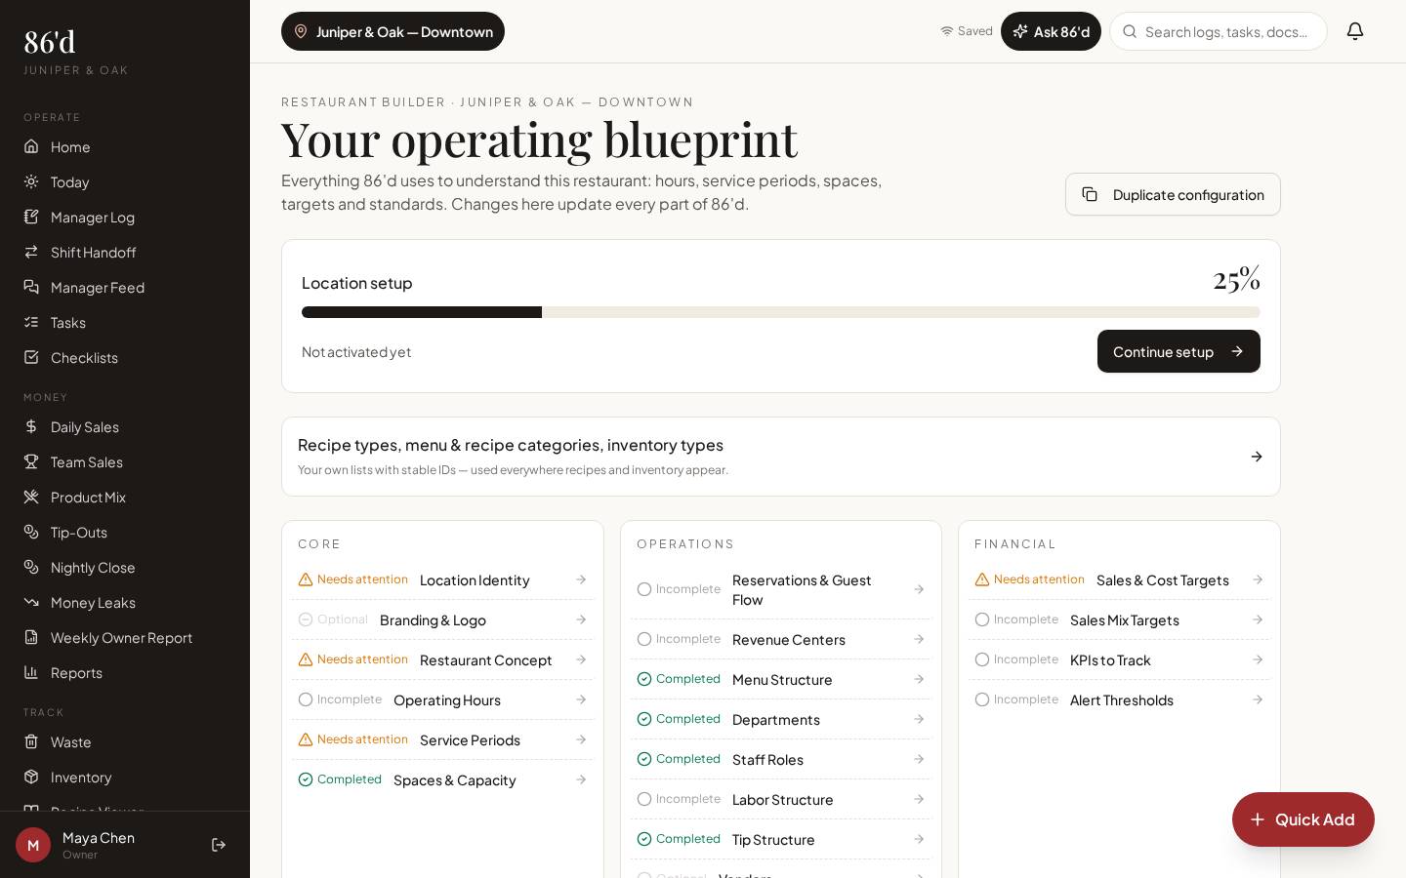
Task: Click the Restaurant Concept row label
Action: tap(485, 659)
